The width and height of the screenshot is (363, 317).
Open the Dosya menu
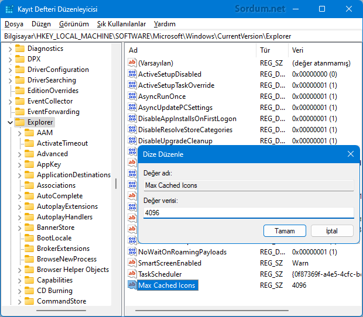[14, 24]
